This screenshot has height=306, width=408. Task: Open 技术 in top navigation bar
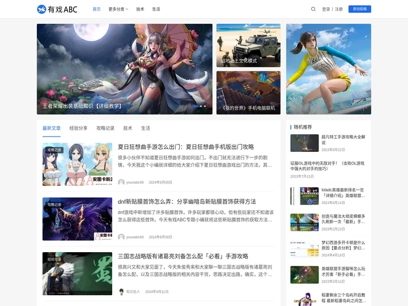click(x=140, y=9)
